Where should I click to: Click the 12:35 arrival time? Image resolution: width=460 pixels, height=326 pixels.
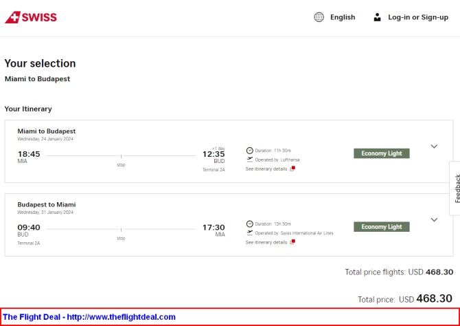click(x=214, y=154)
